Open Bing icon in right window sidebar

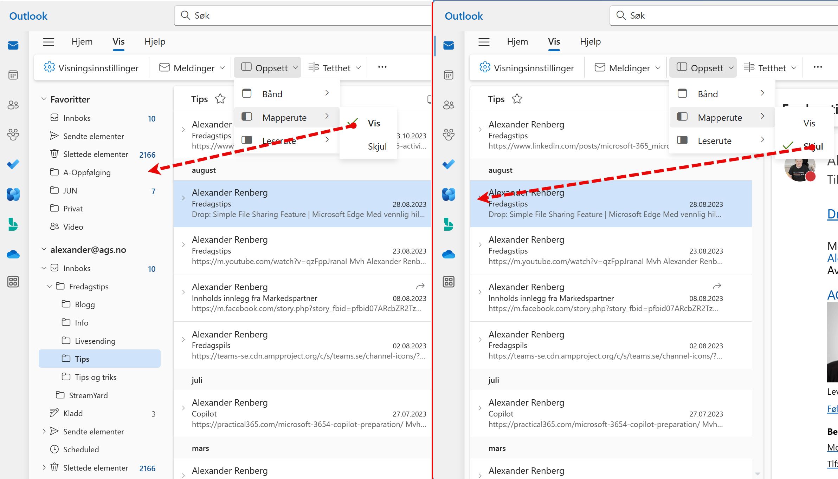(449, 224)
